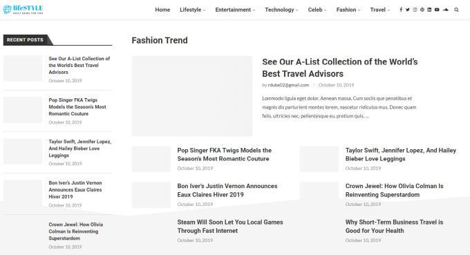The width and height of the screenshot is (470, 255).
Task: Open the LinkedIn icon in header
Action: tap(429, 10)
